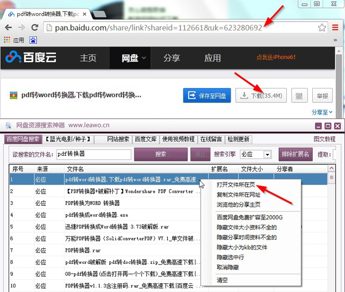The image size is (345, 292).
Task: Click the 网盘资源搜索神器 app icon
Action: point(9,125)
